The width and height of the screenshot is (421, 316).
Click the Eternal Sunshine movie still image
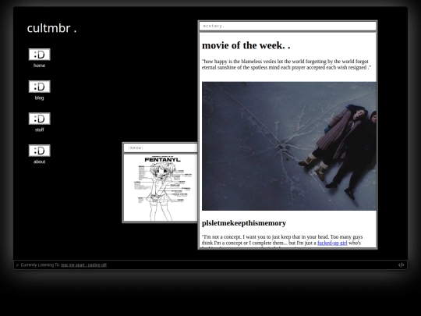click(x=289, y=146)
